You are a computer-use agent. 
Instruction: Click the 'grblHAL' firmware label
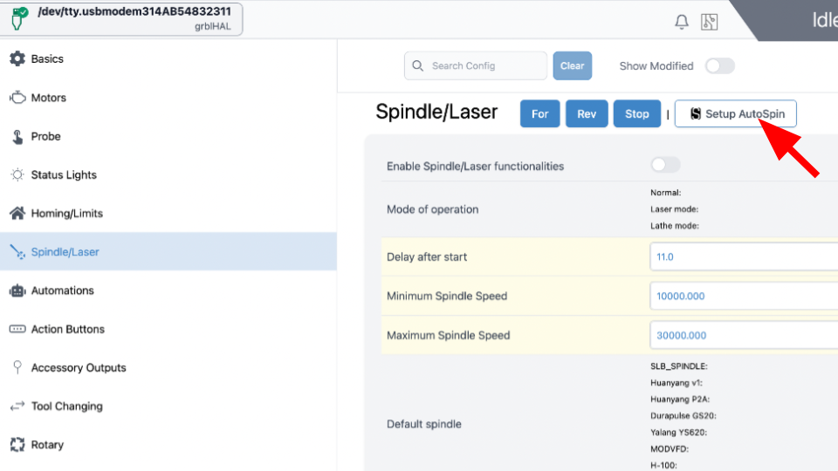click(213, 26)
